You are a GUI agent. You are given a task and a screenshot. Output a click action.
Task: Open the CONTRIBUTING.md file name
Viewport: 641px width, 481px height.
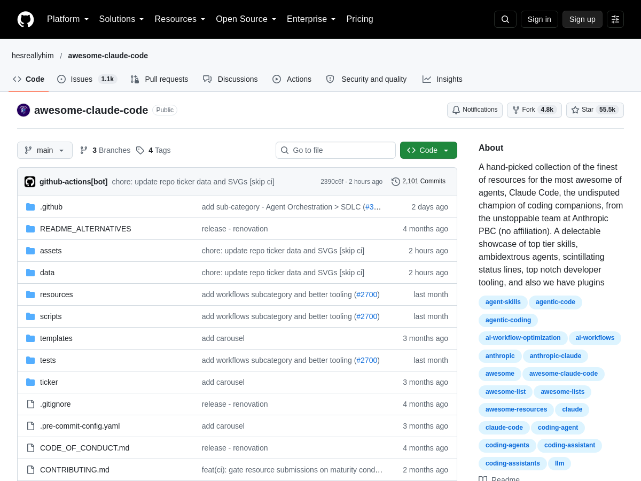[75, 470]
